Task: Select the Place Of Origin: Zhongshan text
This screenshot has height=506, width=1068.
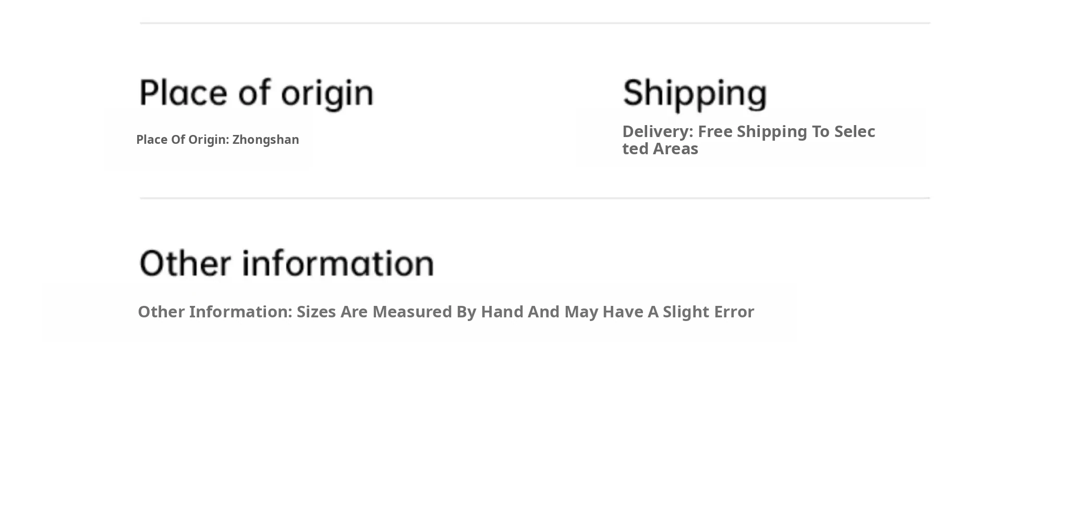Action: (217, 140)
